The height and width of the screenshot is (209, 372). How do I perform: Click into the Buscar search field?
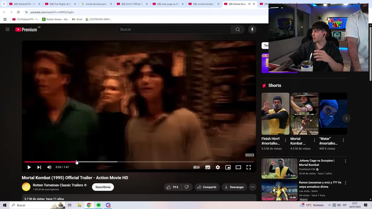(x=174, y=29)
